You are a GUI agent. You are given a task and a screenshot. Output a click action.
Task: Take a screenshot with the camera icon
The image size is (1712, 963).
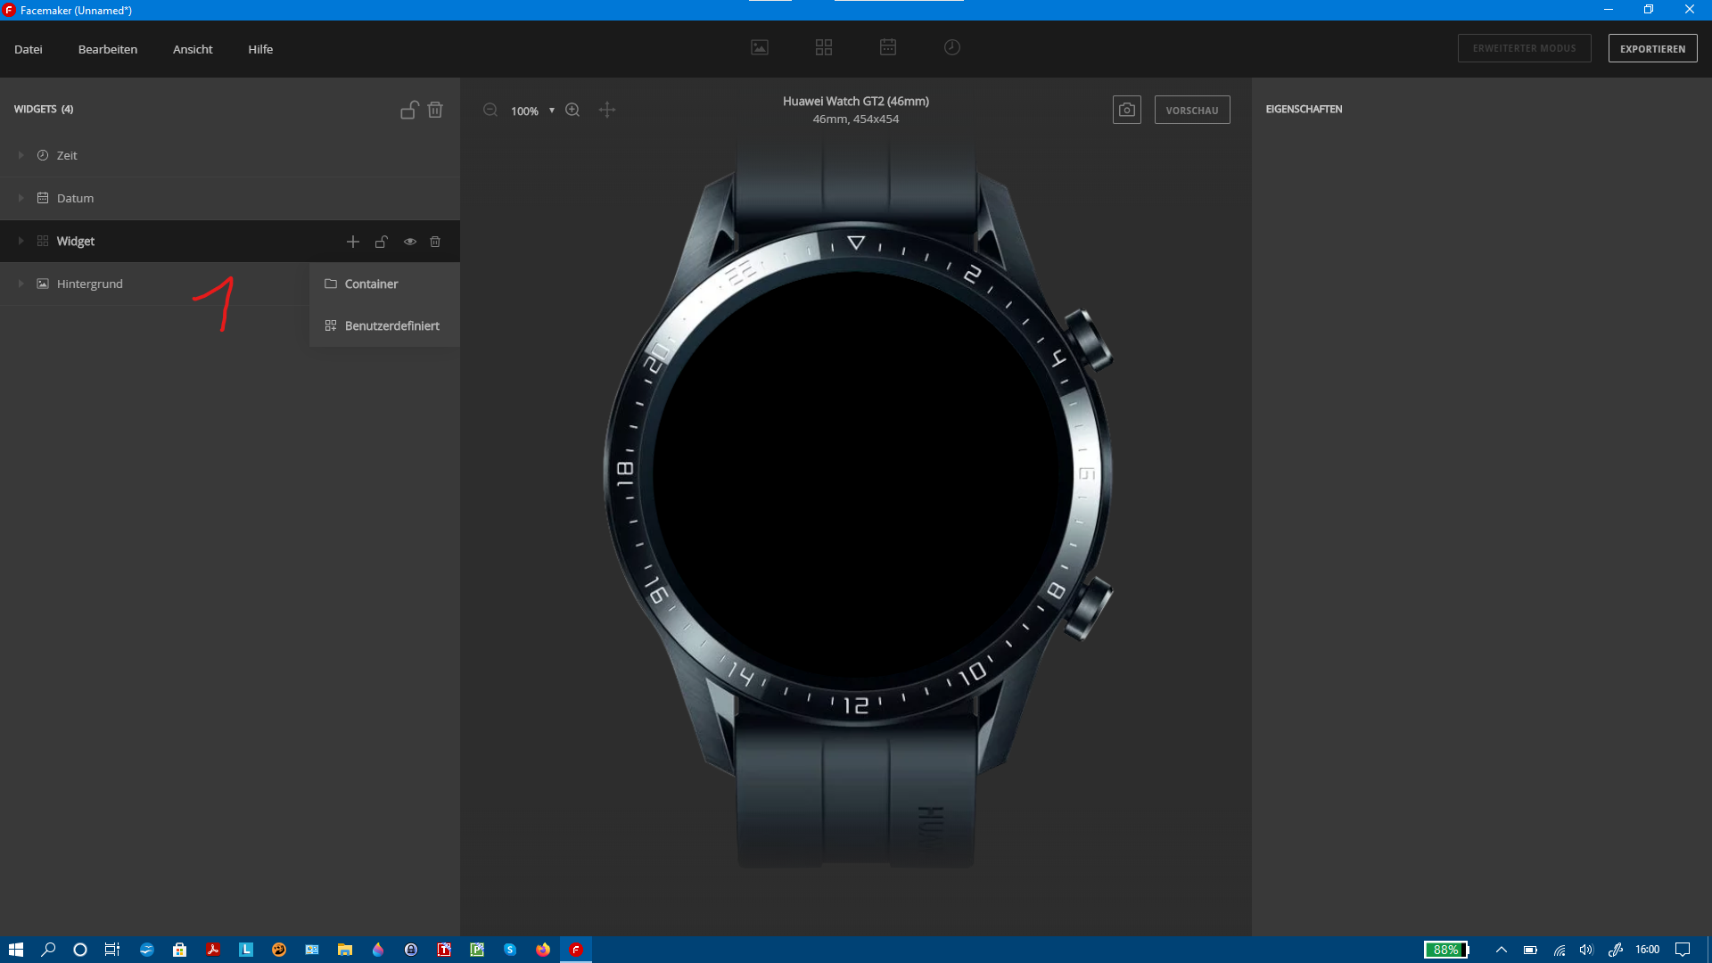click(x=1127, y=110)
